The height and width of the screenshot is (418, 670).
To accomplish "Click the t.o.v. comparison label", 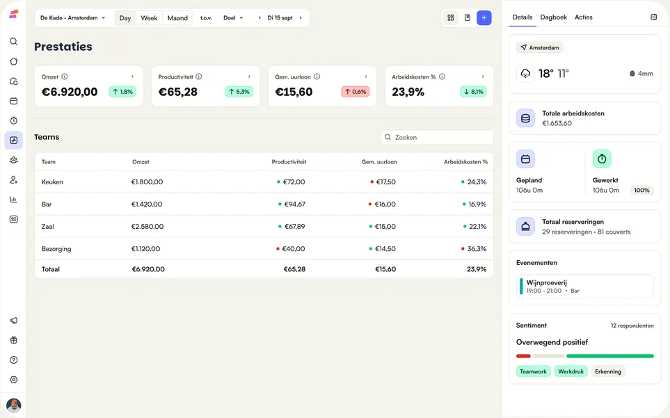I will [206, 18].
